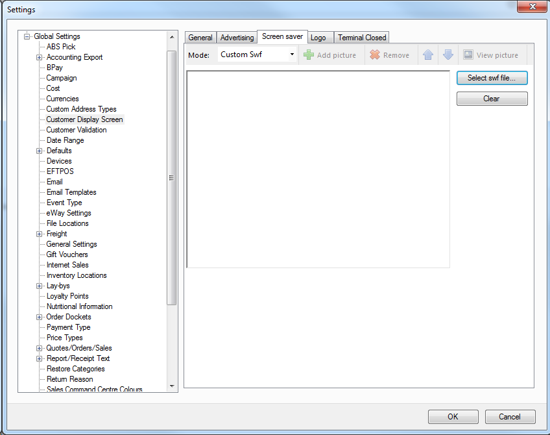Click inside the empty swf file list area

(x=318, y=169)
